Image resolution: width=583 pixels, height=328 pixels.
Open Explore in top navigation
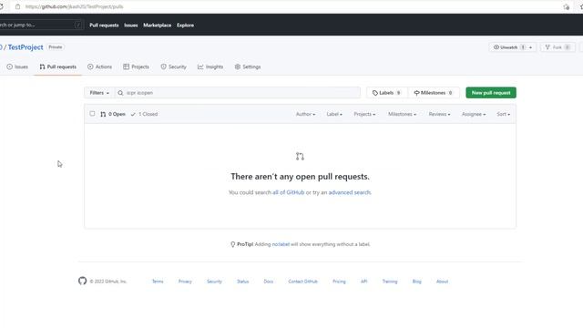coord(185,26)
